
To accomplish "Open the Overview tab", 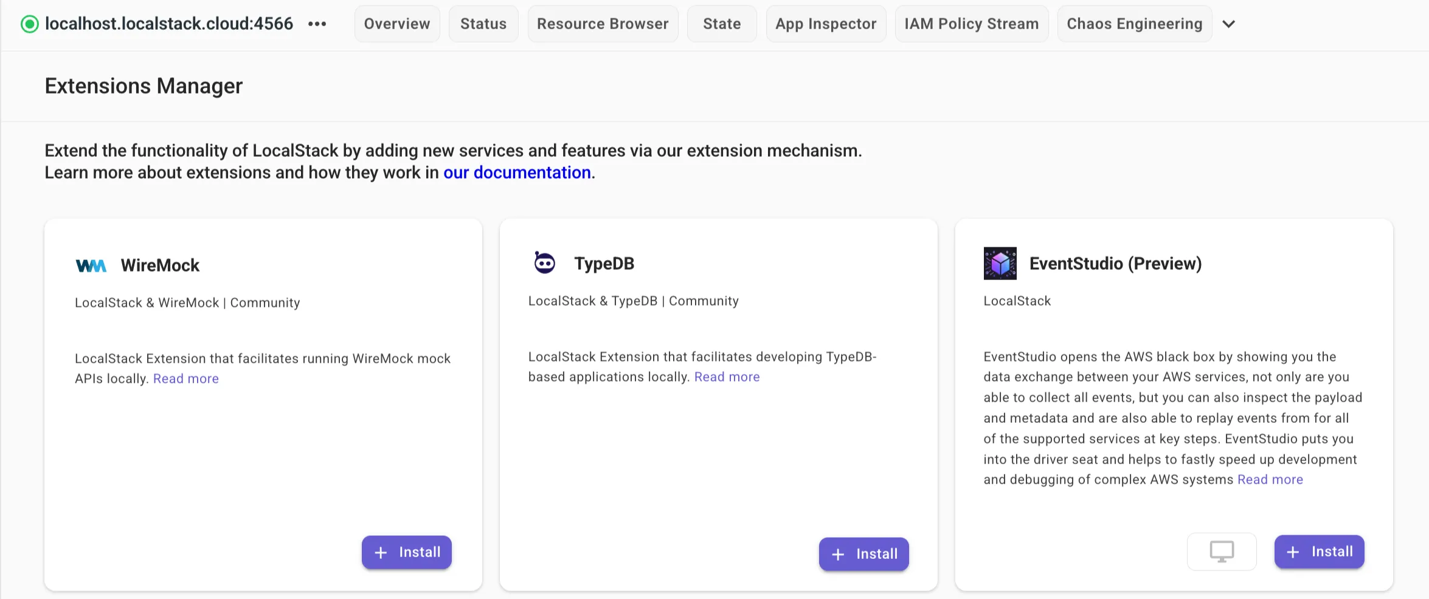I will click(396, 24).
